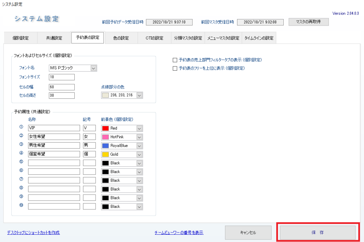Click the RoyalBlue color swatch

pyautogui.click(x=106, y=146)
